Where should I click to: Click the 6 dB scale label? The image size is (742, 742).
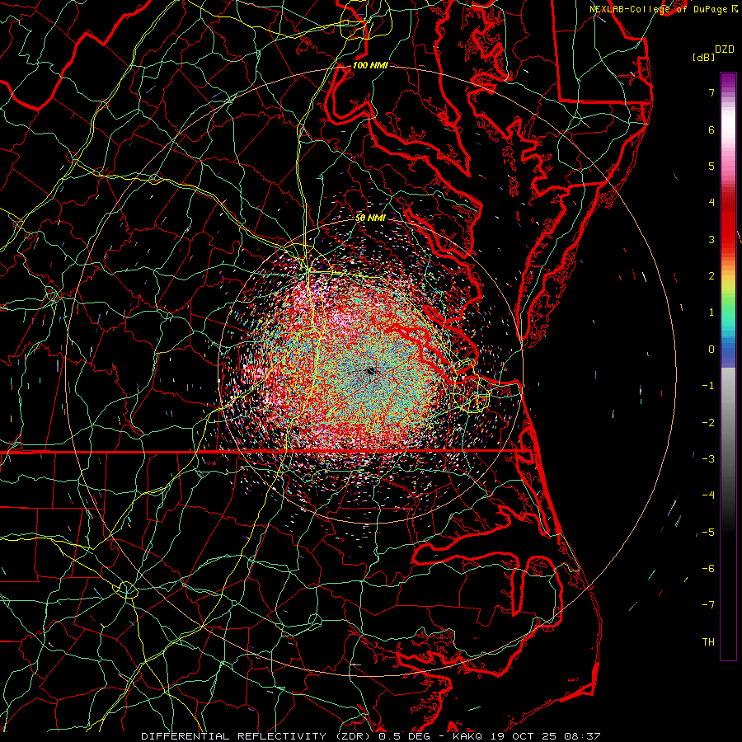[711, 129]
